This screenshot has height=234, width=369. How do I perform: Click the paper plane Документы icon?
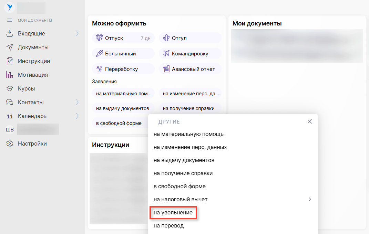click(10, 47)
